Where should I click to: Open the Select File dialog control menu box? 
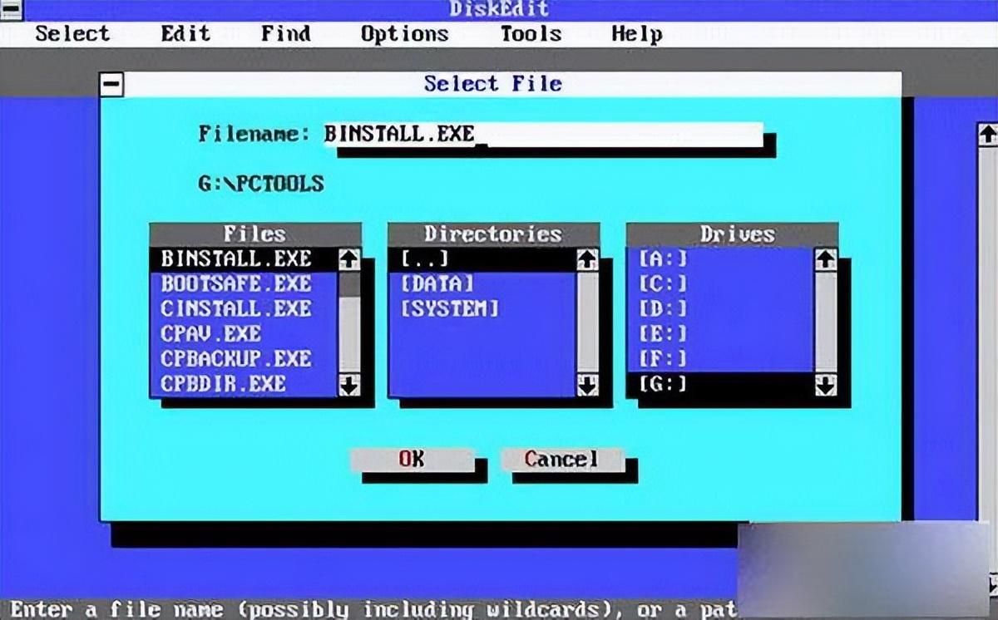pos(111,84)
